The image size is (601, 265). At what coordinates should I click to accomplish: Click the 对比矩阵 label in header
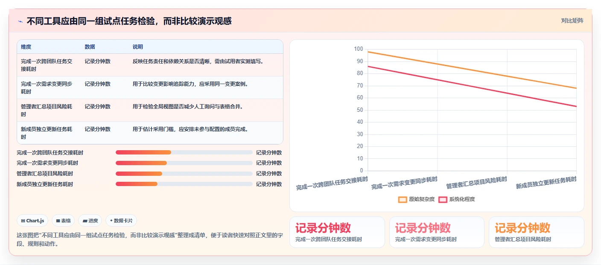[572, 20]
